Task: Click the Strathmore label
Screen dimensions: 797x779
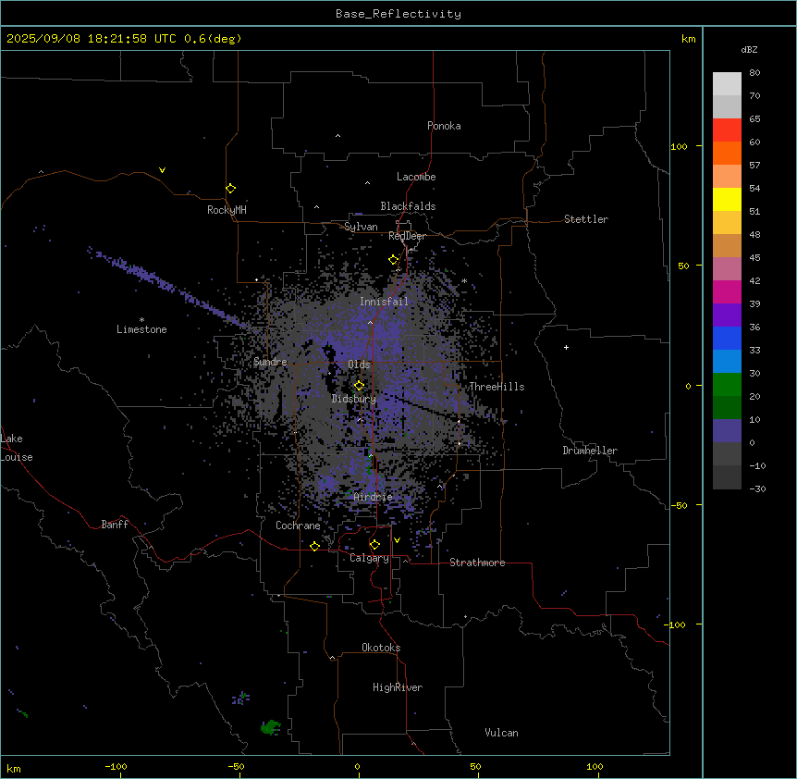Action: pyautogui.click(x=477, y=563)
